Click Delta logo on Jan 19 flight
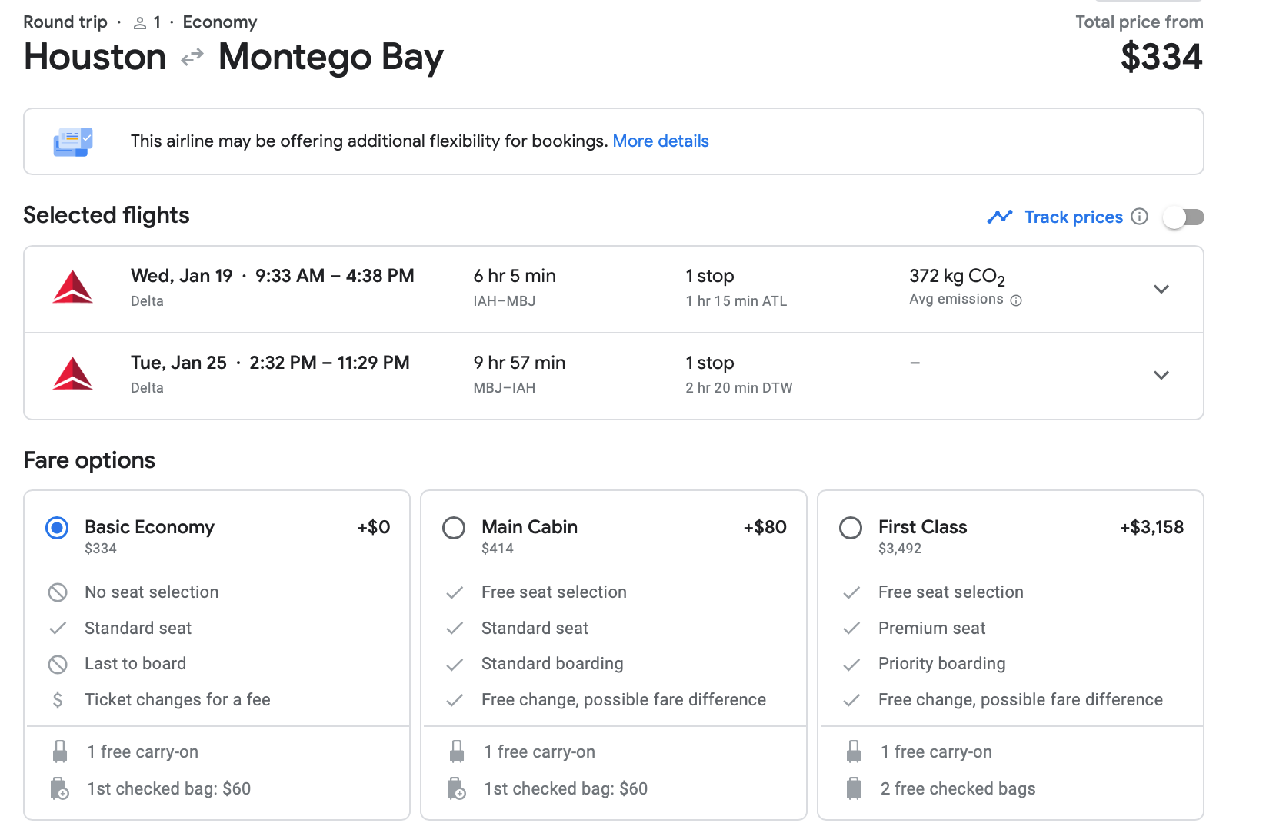Image resolution: width=1286 pixels, height=836 pixels. (73, 288)
